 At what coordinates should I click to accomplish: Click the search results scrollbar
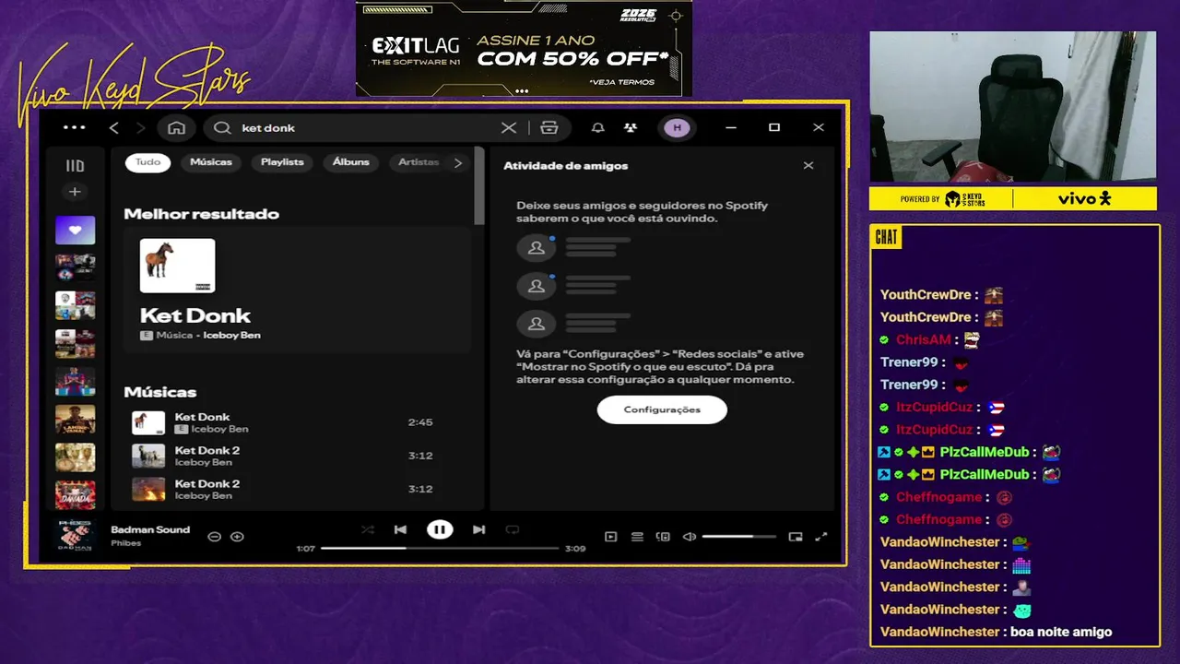point(478,186)
